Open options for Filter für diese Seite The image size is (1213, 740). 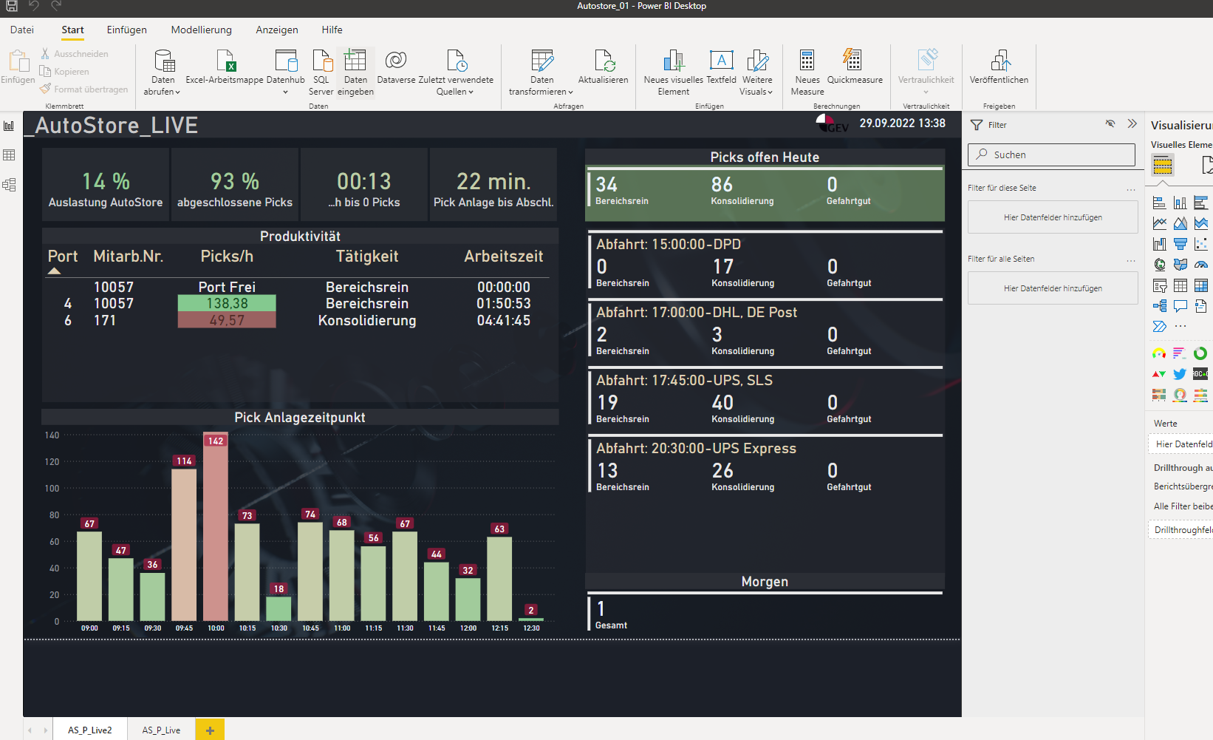(1131, 189)
